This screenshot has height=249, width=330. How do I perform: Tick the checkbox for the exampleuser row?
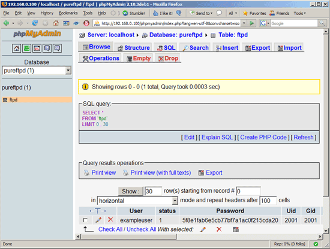85,220
